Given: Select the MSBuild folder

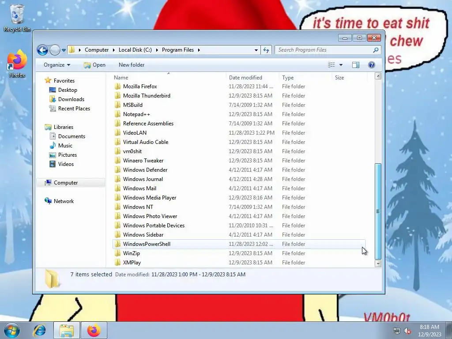Looking at the screenshot, I should [x=132, y=105].
